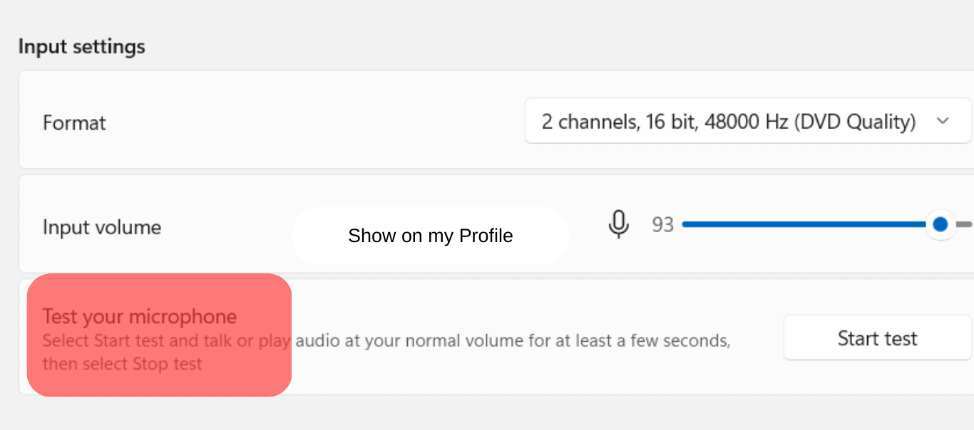
Task: Select the Format row label
Action: pyautogui.click(x=74, y=122)
